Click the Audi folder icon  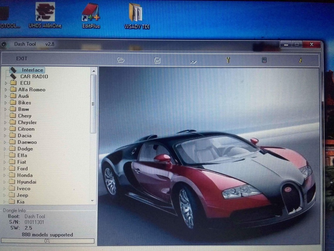click(x=13, y=96)
